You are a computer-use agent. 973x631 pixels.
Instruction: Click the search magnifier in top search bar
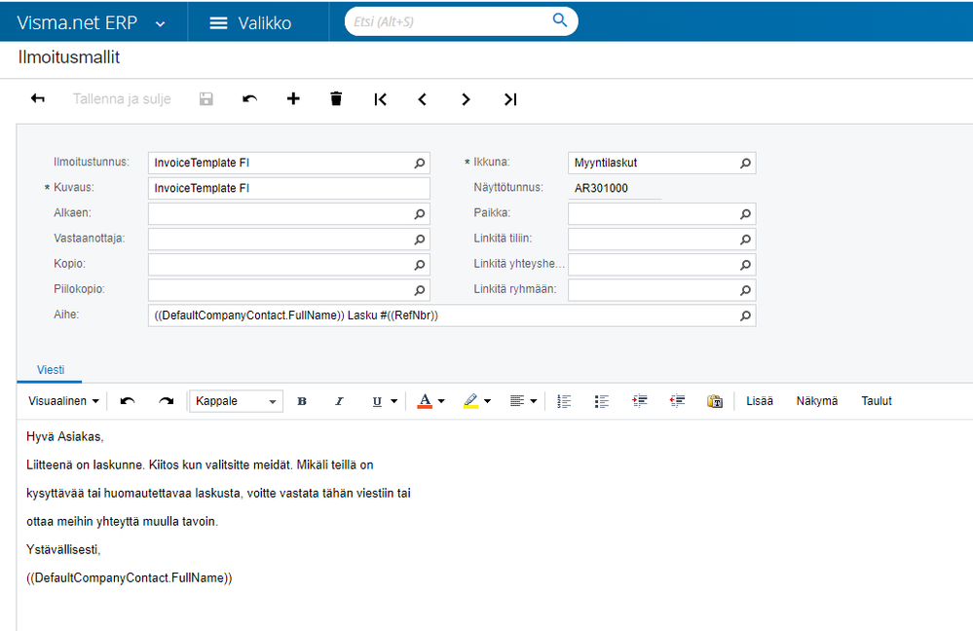[x=560, y=19]
